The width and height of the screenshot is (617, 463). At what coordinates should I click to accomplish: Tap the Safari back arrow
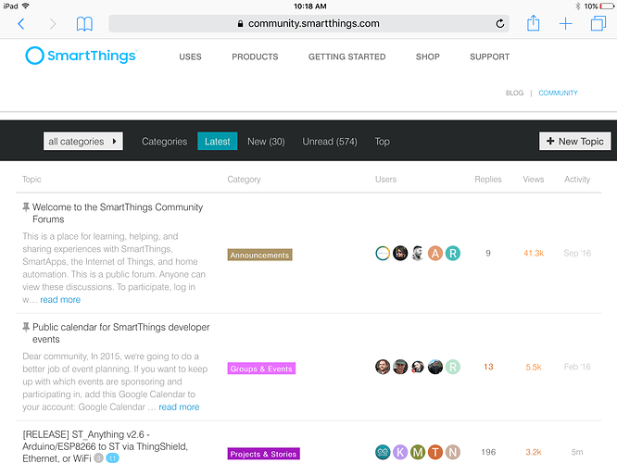point(21,24)
